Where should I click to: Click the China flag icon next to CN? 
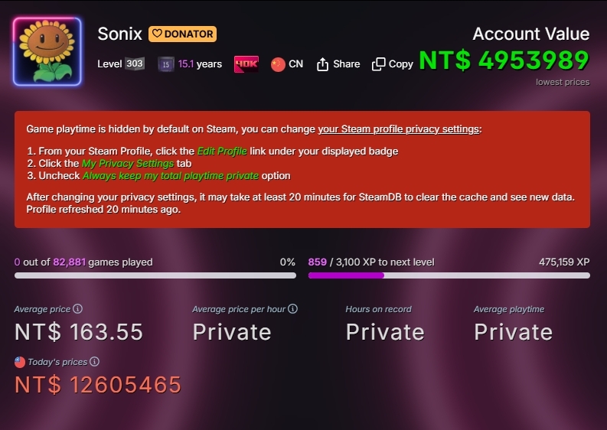tap(278, 64)
